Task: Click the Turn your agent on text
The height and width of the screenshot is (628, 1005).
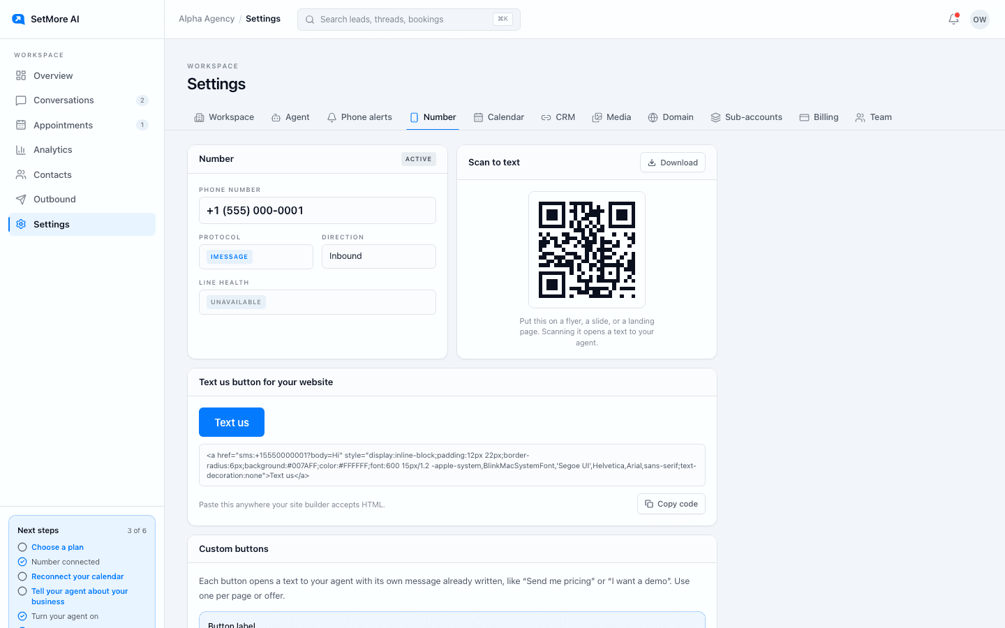Action: coord(65,616)
